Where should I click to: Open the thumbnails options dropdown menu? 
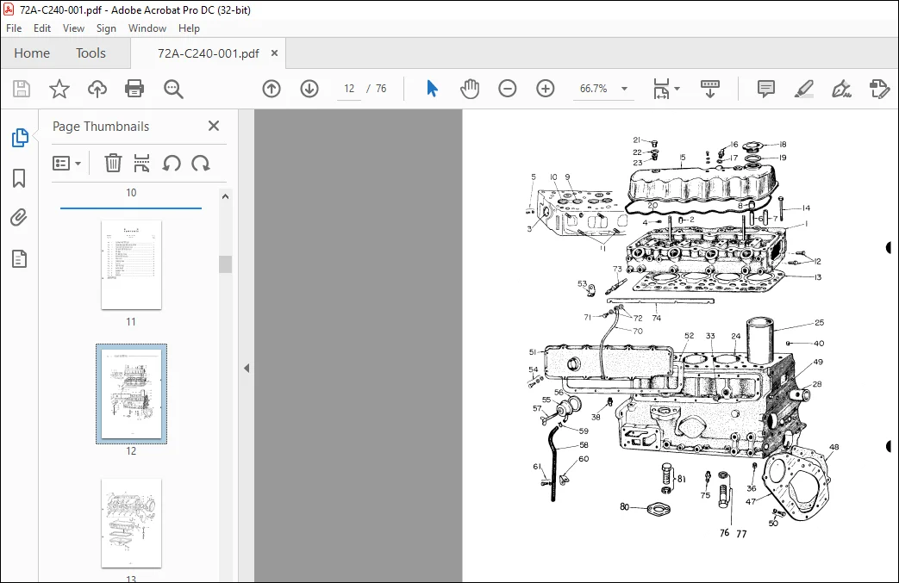[66, 164]
